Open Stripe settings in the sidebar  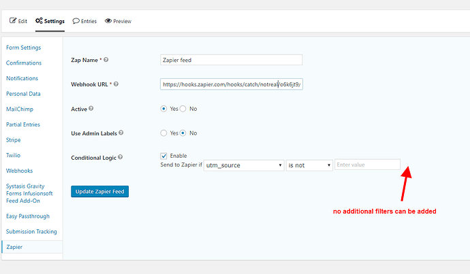13,140
